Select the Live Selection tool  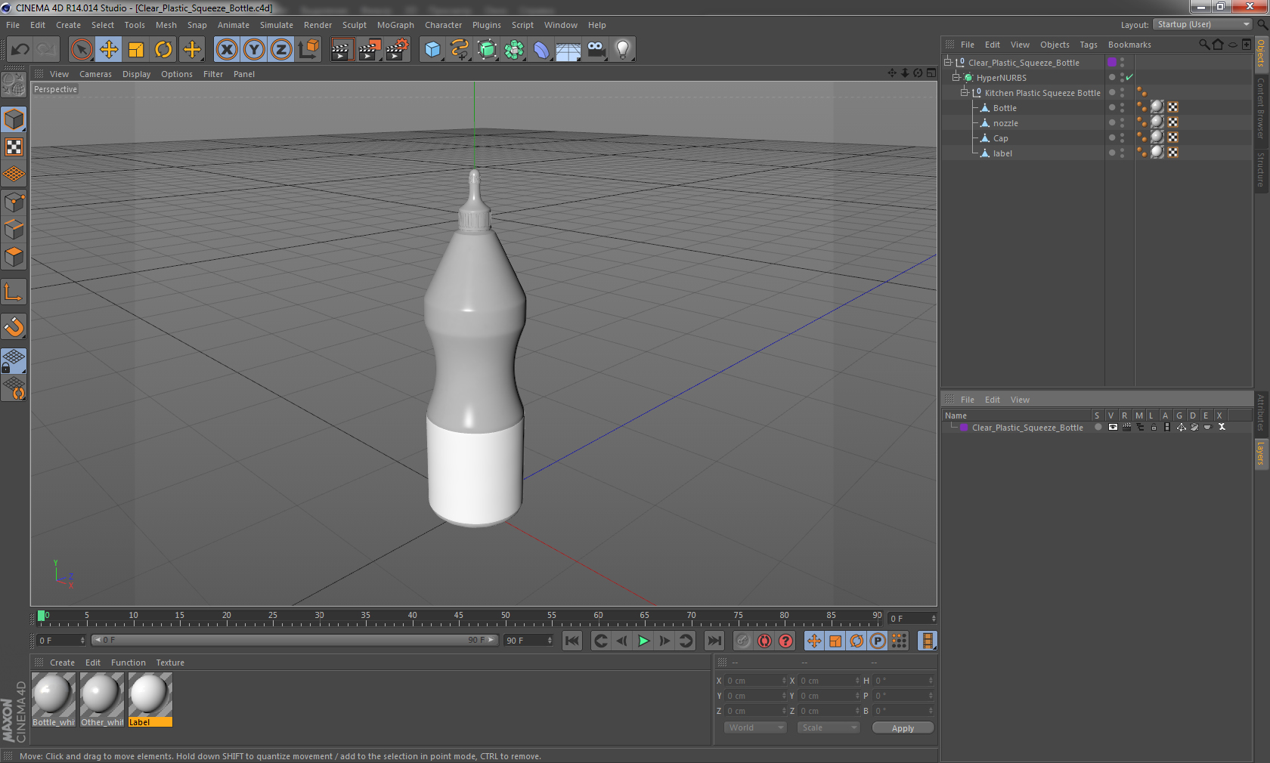[81, 50]
